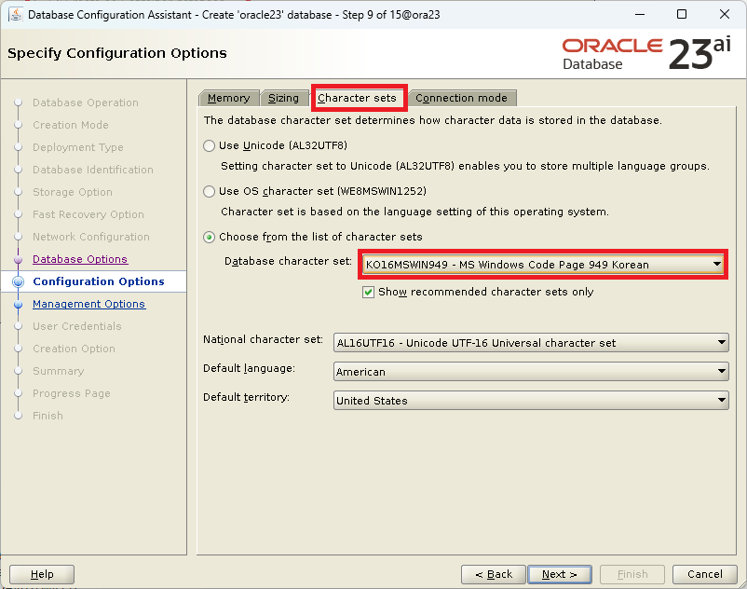Click the Storage Option step label
This screenshot has width=747, height=589.
(x=73, y=192)
